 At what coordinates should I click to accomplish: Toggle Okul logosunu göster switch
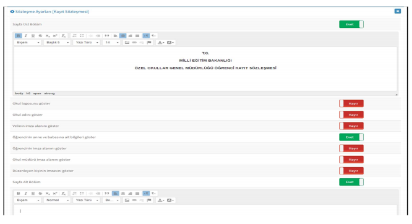coord(351,103)
